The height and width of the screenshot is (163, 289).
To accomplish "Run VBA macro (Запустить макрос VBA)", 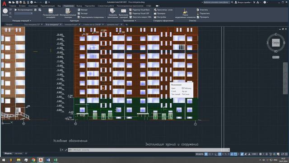I will coord(140,17).
